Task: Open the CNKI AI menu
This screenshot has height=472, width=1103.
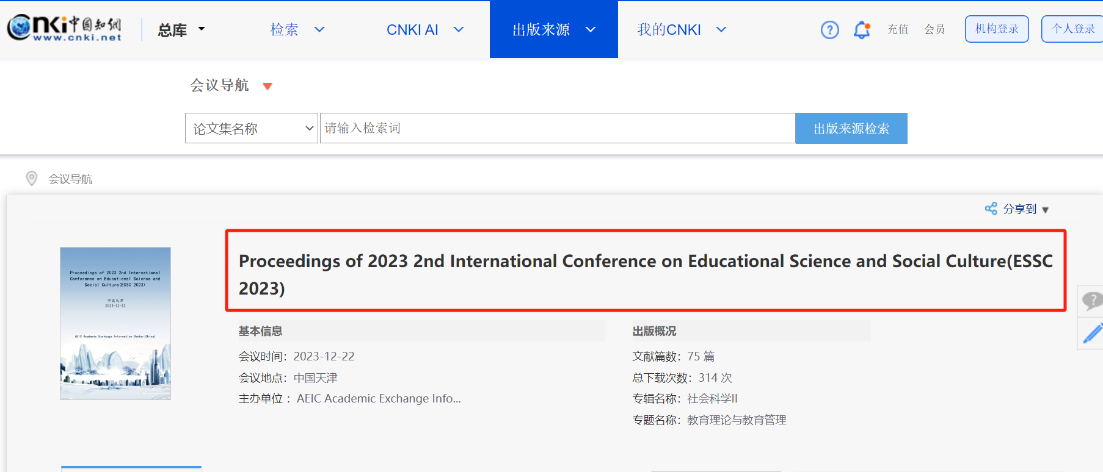Action: tap(412, 29)
